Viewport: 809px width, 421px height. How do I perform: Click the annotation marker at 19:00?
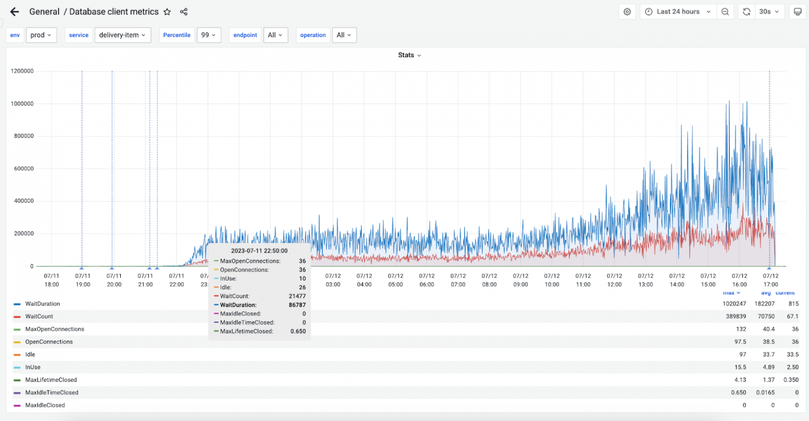(82, 268)
